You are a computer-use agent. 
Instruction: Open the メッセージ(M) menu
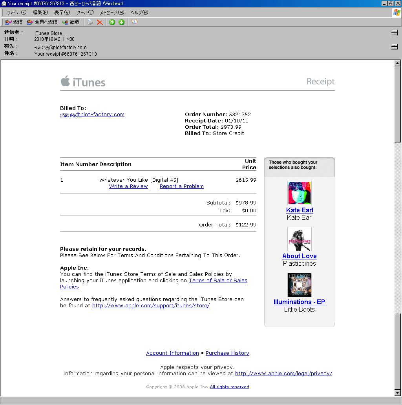(x=112, y=13)
